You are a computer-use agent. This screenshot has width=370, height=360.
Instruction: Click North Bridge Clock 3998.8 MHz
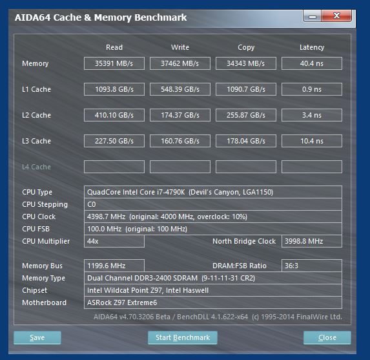(x=312, y=241)
